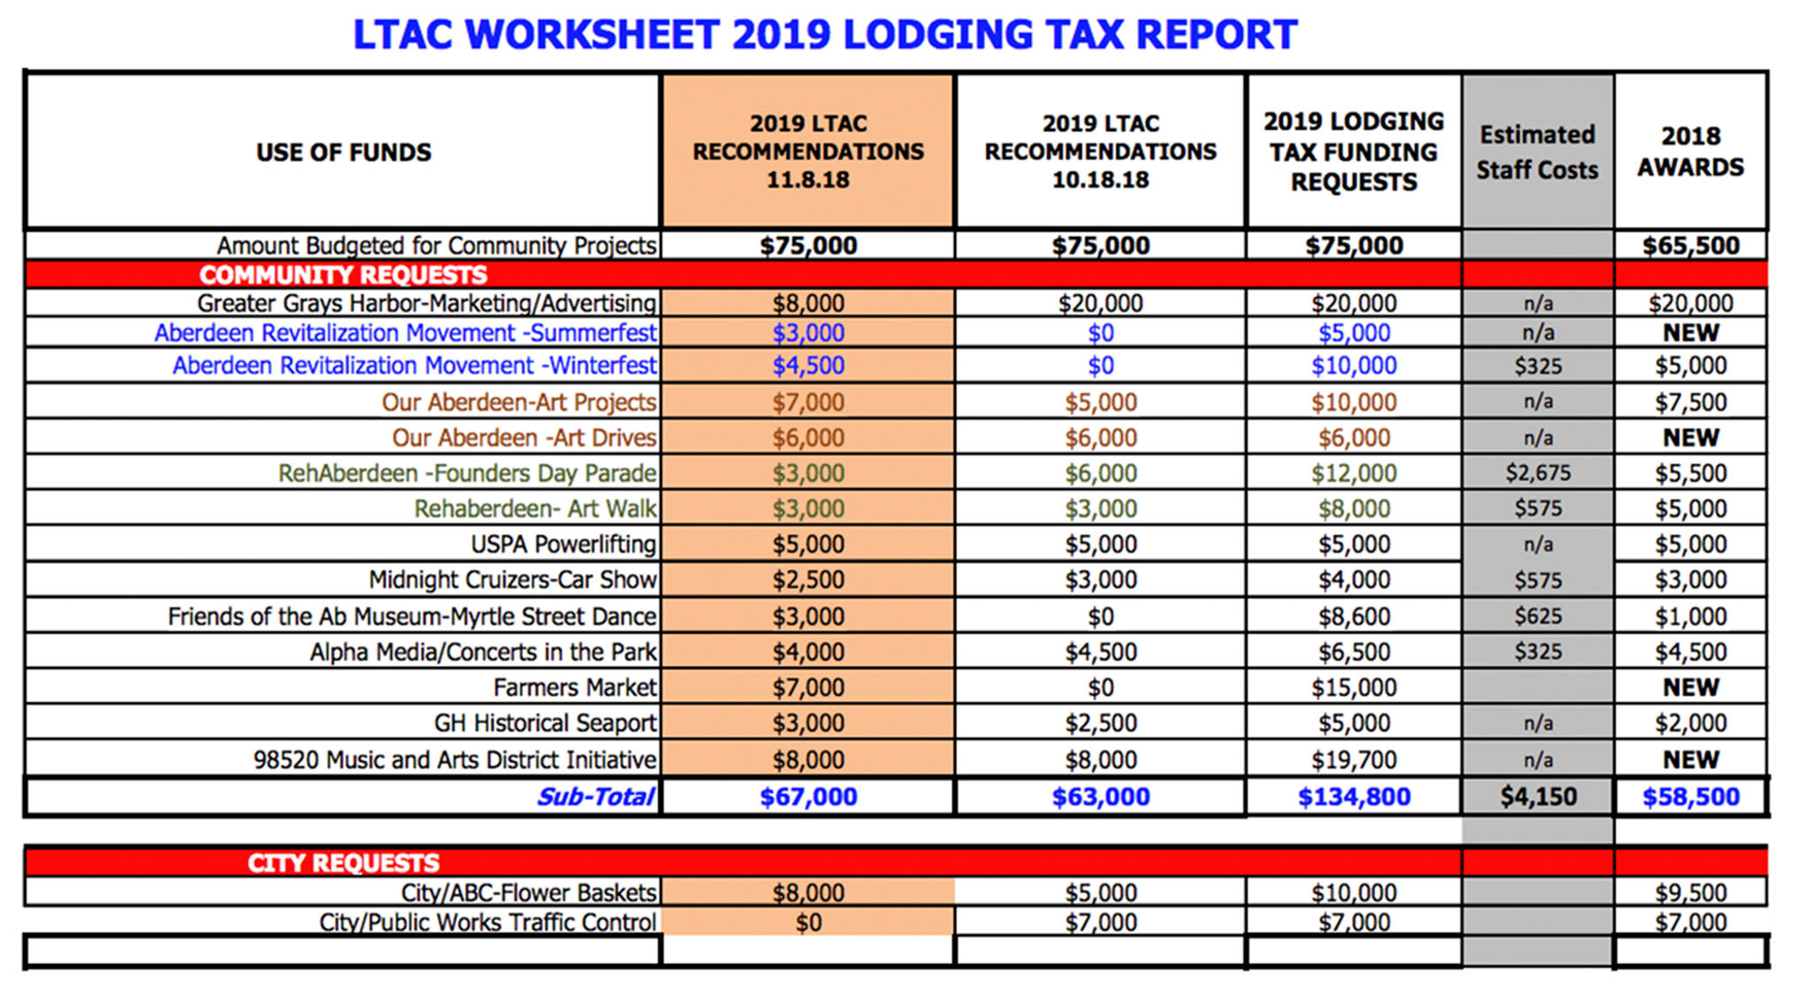Click the $65,500 budgeted 2018 amount
The width and height of the screenshot is (1811, 996).
pos(1690,246)
